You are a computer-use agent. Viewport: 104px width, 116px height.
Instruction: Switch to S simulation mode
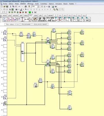[x=32, y=12]
